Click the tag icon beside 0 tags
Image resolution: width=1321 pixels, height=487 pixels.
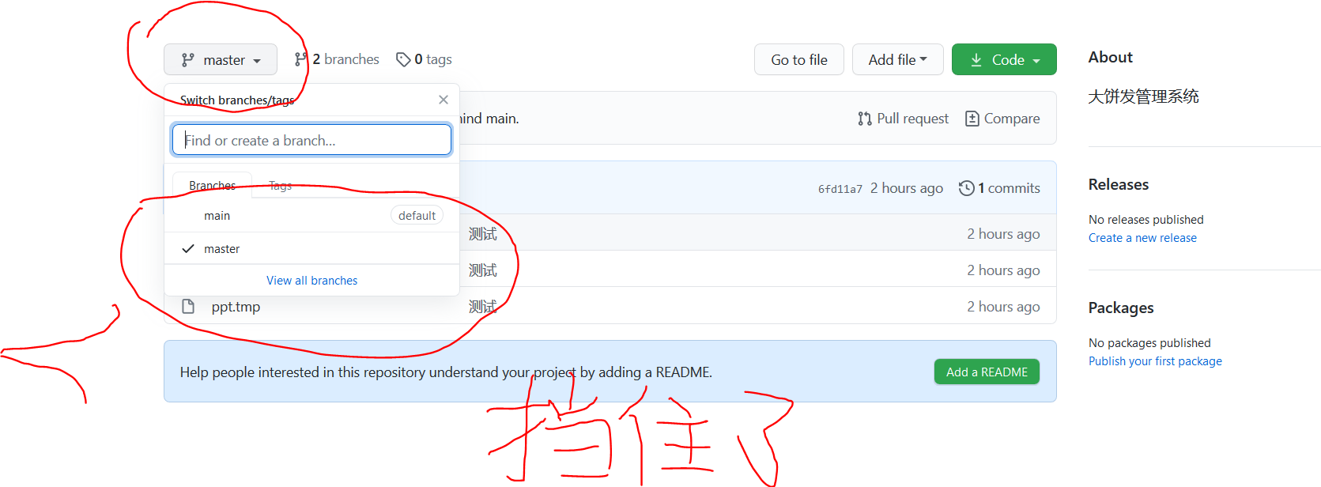point(403,59)
